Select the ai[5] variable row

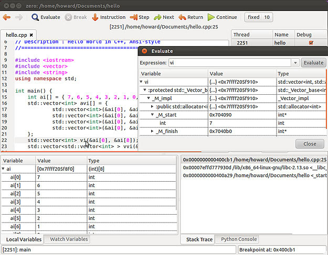89,218
